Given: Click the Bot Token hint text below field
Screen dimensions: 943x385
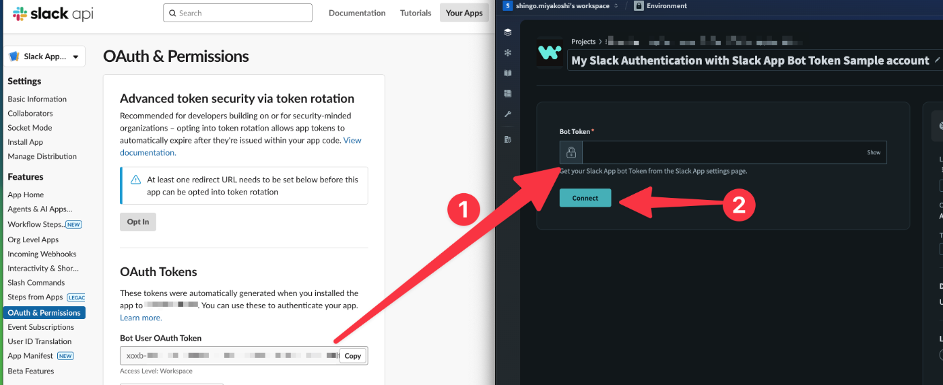Looking at the screenshot, I should tap(653, 171).
